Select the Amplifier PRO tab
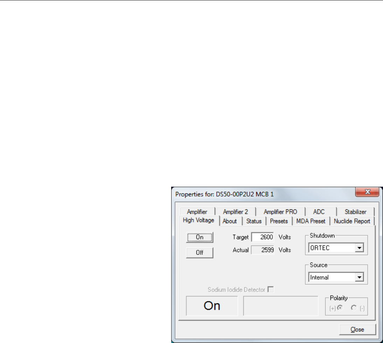This screenshot has width=383, height=343. (280, 212)
